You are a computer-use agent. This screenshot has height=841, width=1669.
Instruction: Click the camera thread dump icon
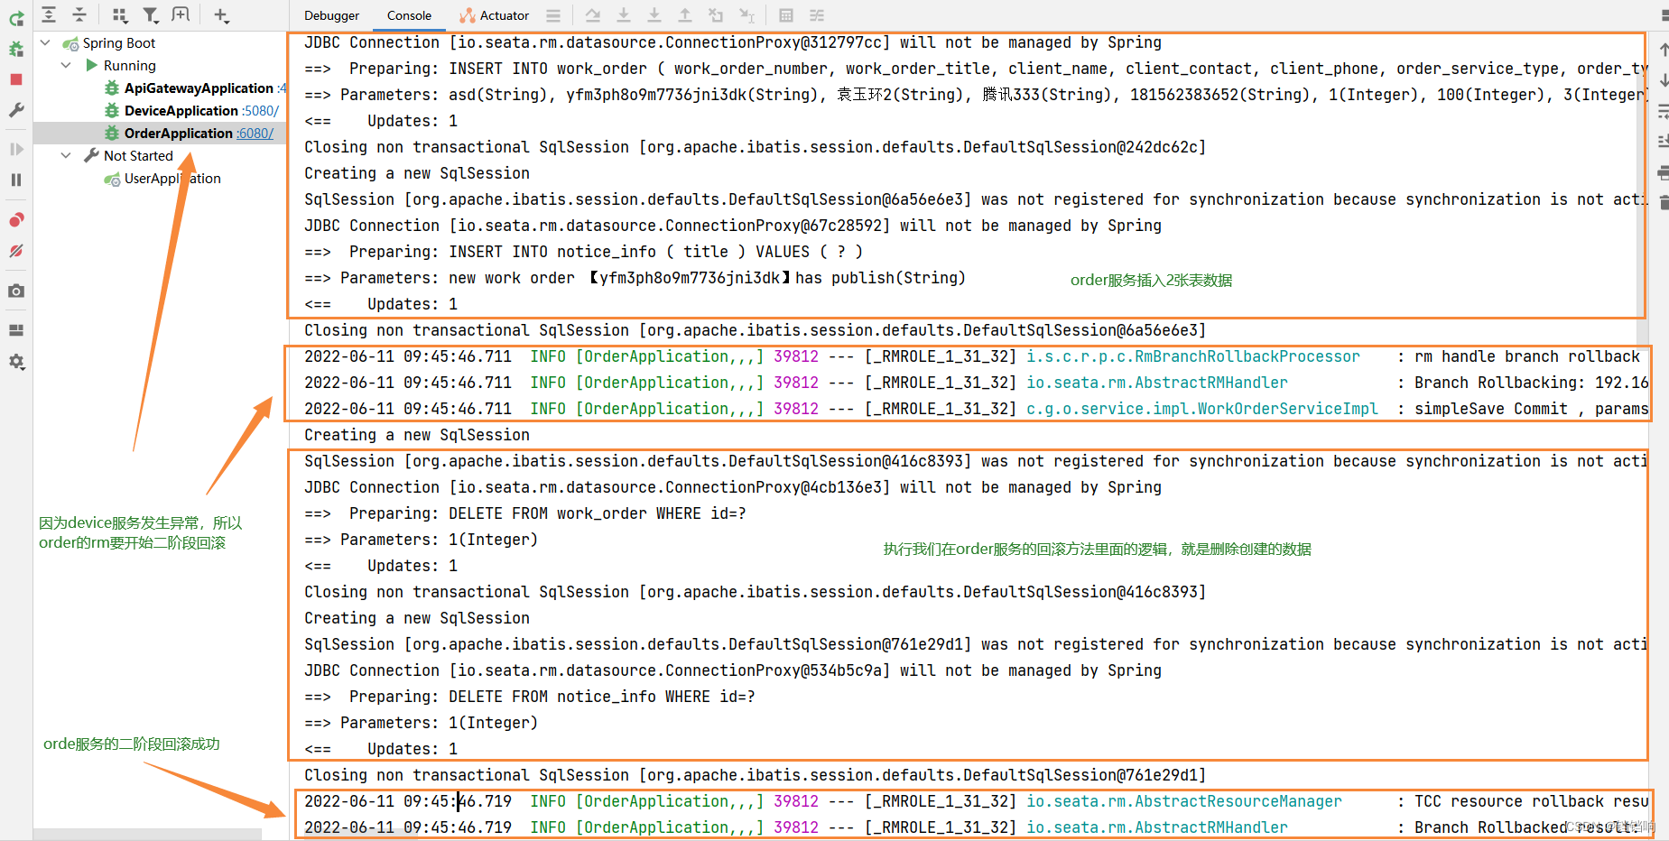tap(16, 291)
